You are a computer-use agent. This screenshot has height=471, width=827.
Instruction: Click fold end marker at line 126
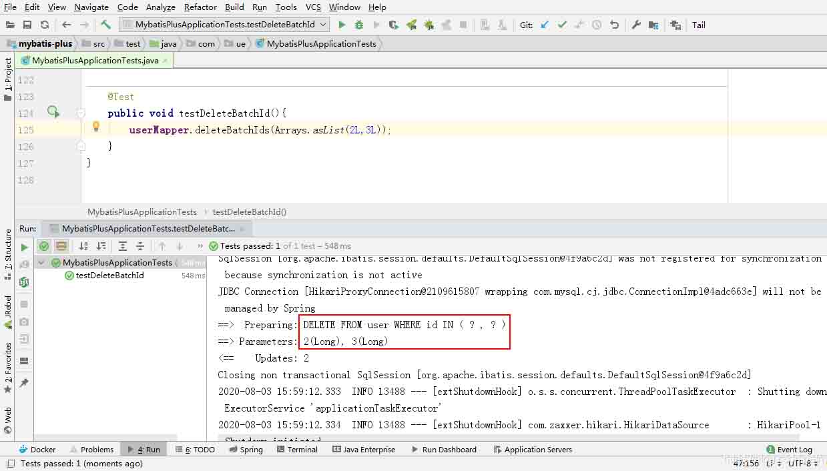[x=81, y=146]
